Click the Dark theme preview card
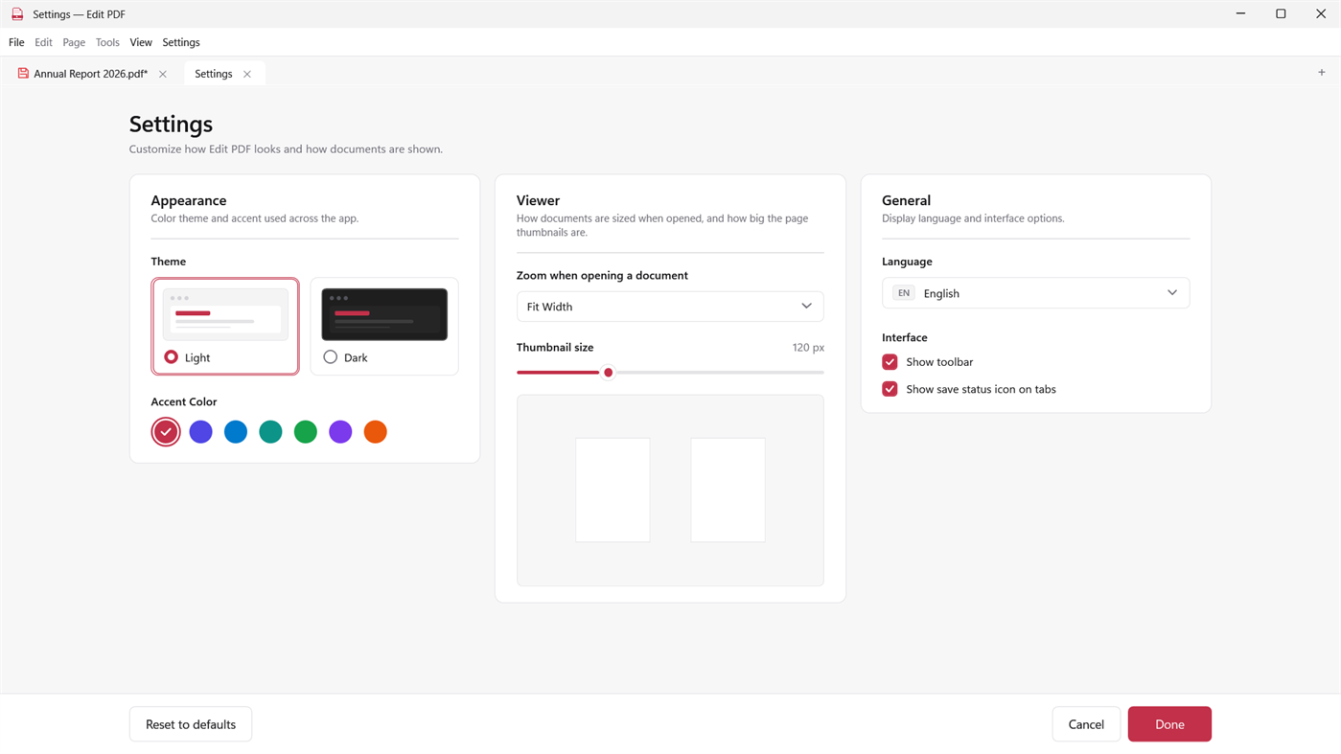This screenshot has width=1341, height=754. click(384, 314)
